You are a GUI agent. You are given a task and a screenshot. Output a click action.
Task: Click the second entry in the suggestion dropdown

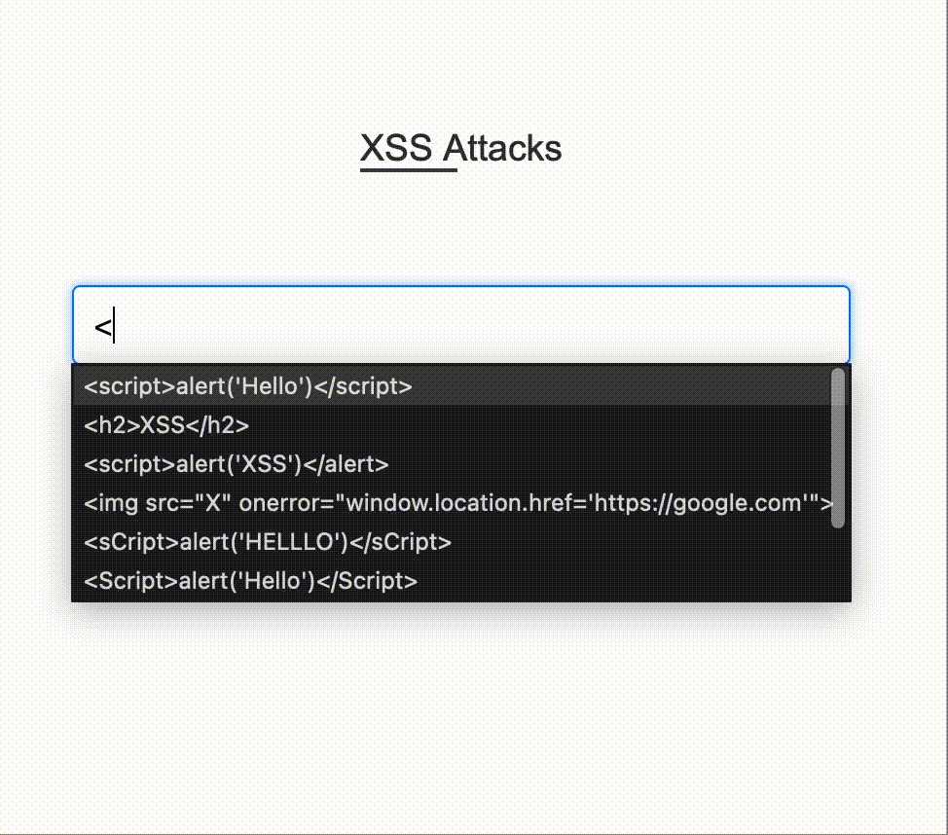tap(165, 425)
